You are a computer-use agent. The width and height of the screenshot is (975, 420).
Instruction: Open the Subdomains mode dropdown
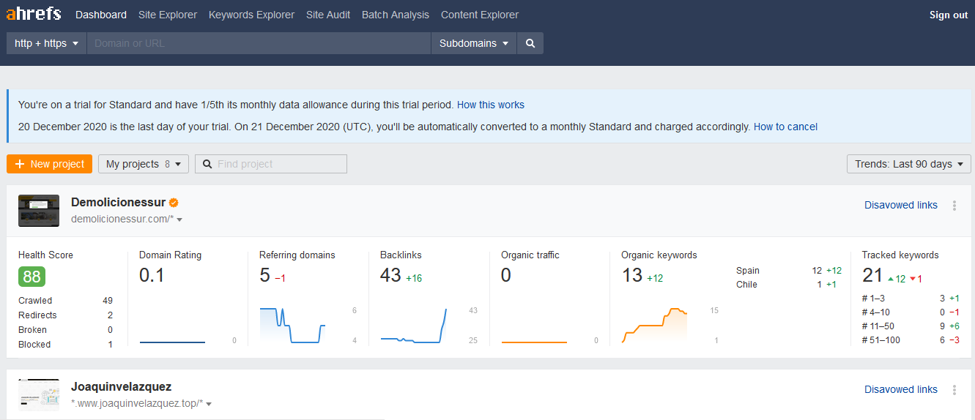pos(473,43)
